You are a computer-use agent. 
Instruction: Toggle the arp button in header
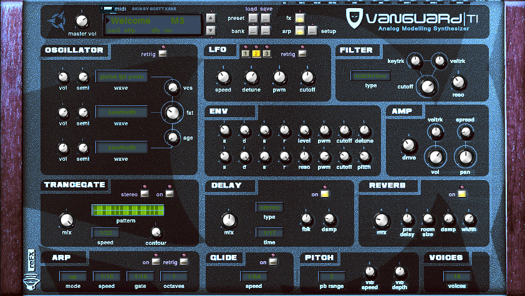[300, 31]
